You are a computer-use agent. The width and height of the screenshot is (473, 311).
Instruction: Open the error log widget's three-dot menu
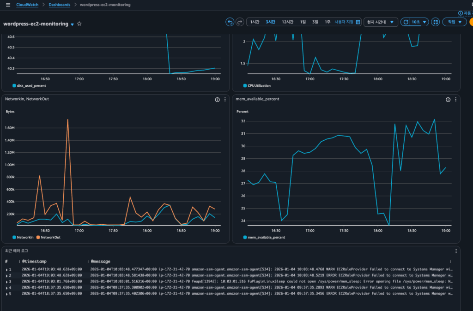tap(456, 251)
